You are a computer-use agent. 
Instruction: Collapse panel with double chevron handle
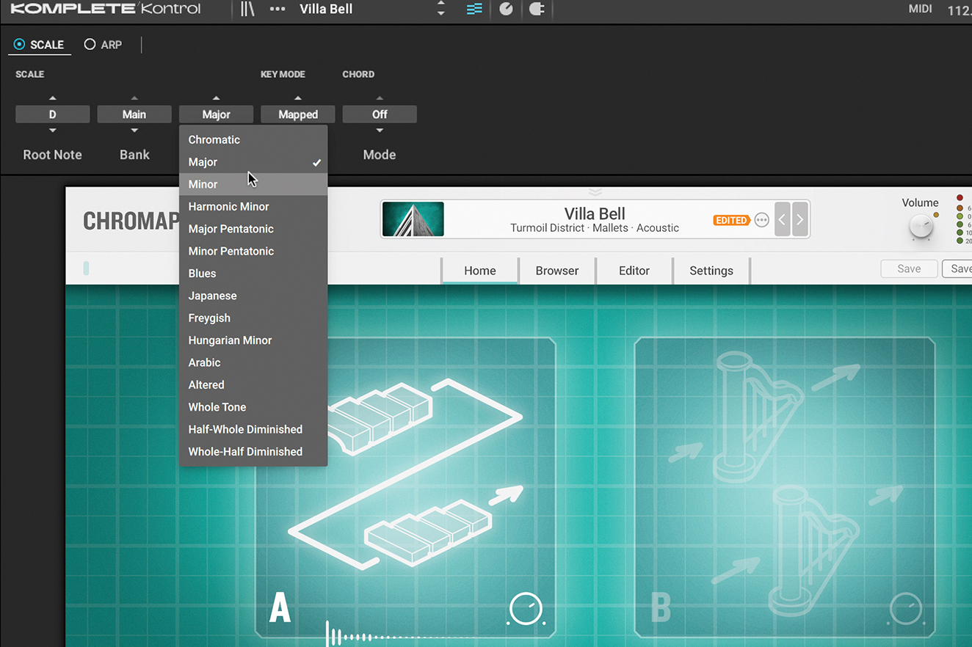[595, 192]
